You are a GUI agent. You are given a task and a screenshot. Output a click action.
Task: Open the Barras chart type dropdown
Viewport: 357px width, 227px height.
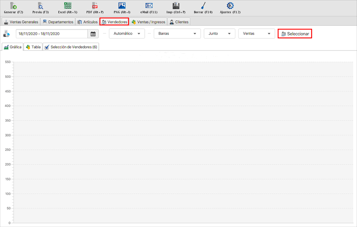177,34
